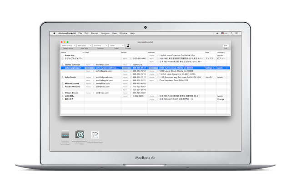This screenshot has height=191, width=291.
Task: Select the James Johnson name cell
Action: 73,65
